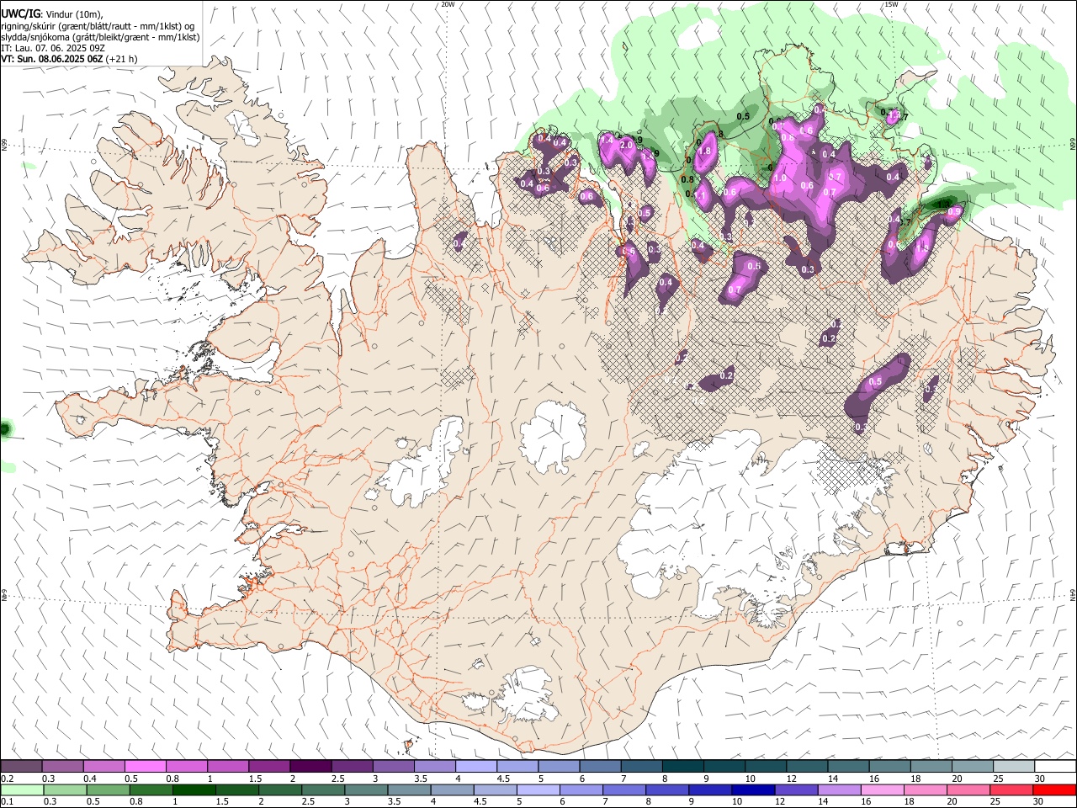Screen dimensions: 1077x808
Task: Click the '20W' longitude label
Action: (448, 4)
